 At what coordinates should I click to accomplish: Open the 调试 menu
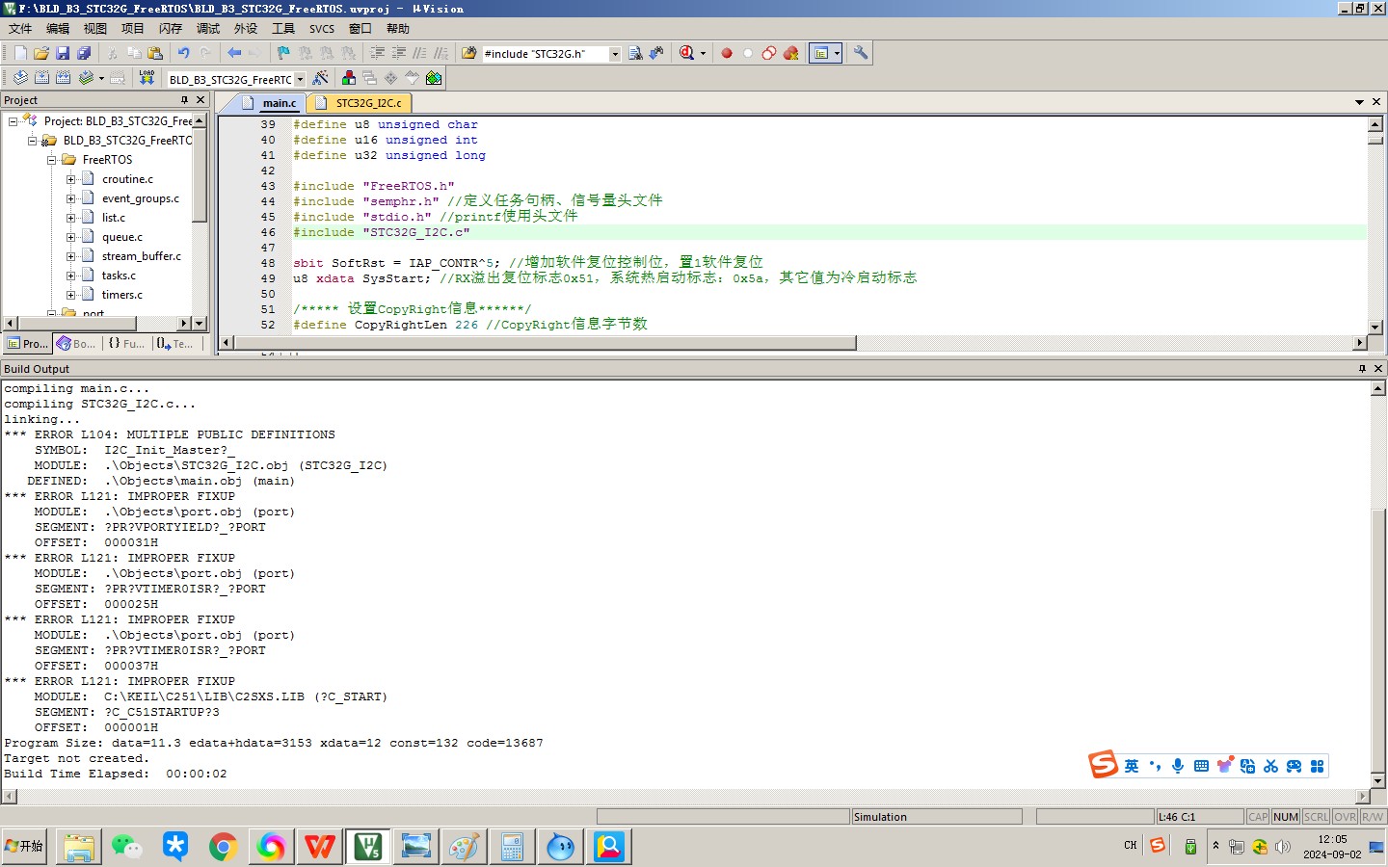click(x=208, y=29)
